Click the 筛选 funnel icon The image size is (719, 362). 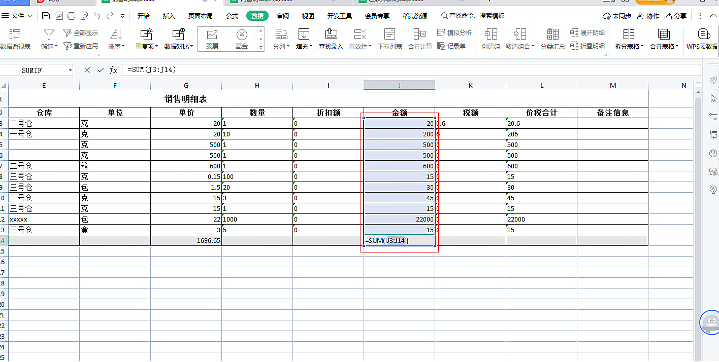tap(49, 34)
